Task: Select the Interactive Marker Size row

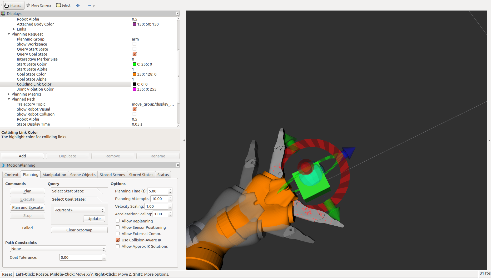Action: [88, 59]
